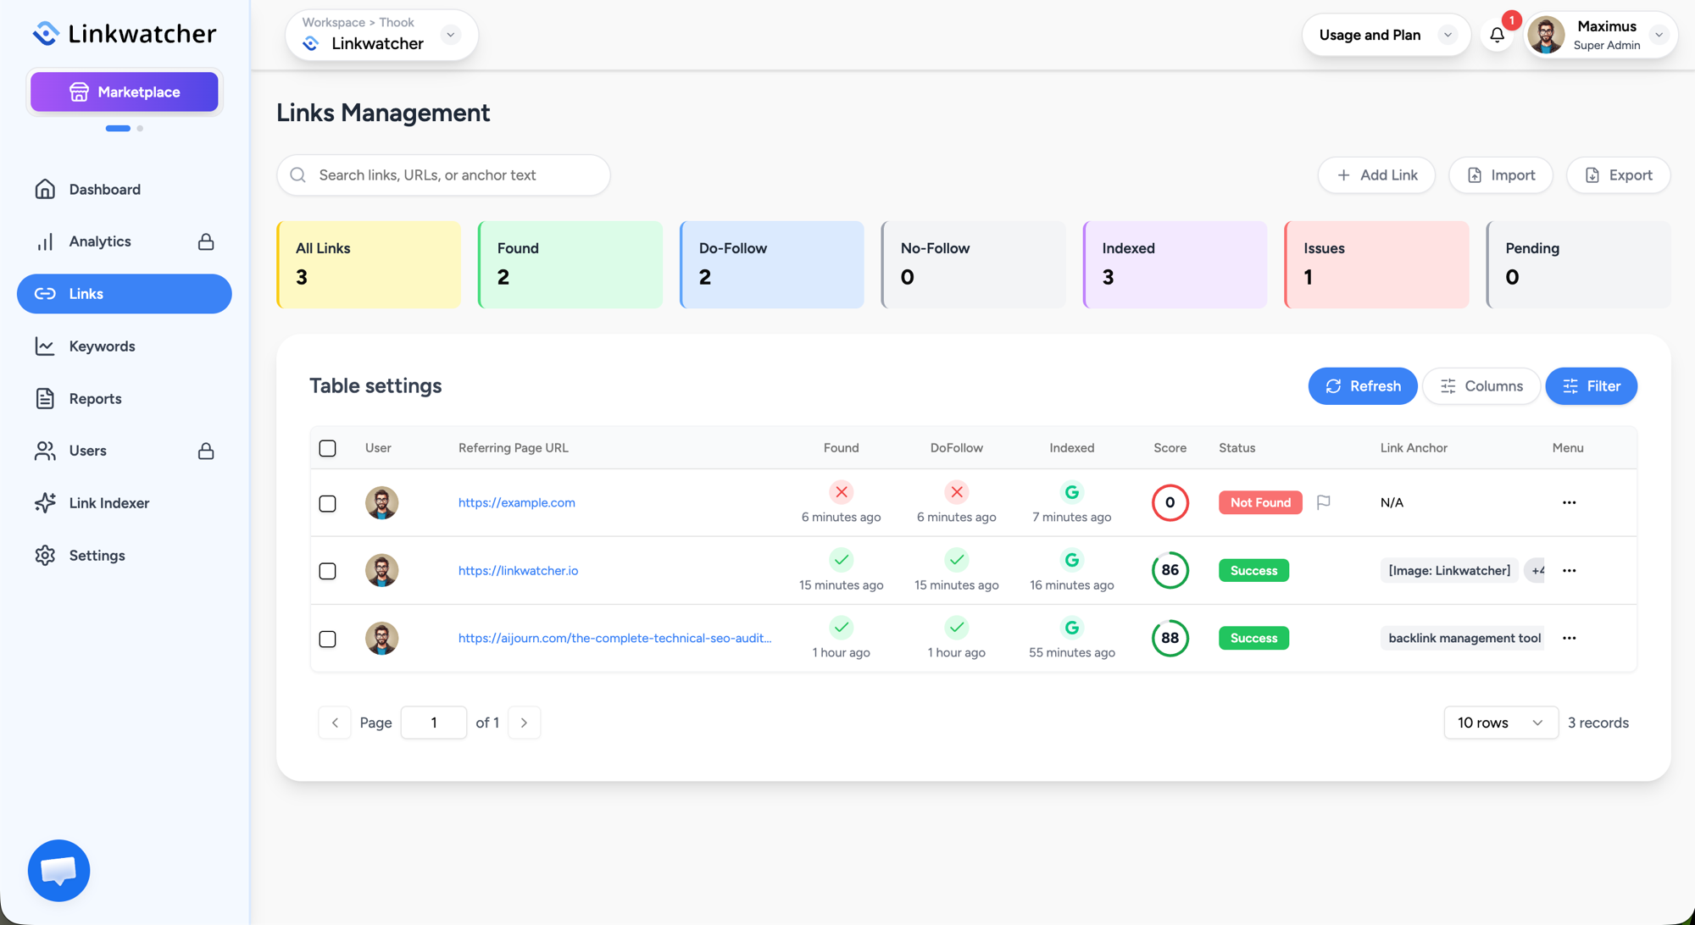The image size is (1695, 925).
Task: Open the notifications bell
Action: (x=1498, y=35)
